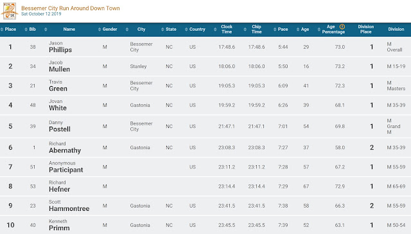Click age percentage 73.2

[340, 66]
